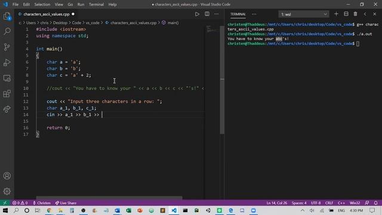Click line number 10 in the gutter

[x=26, y=88]
